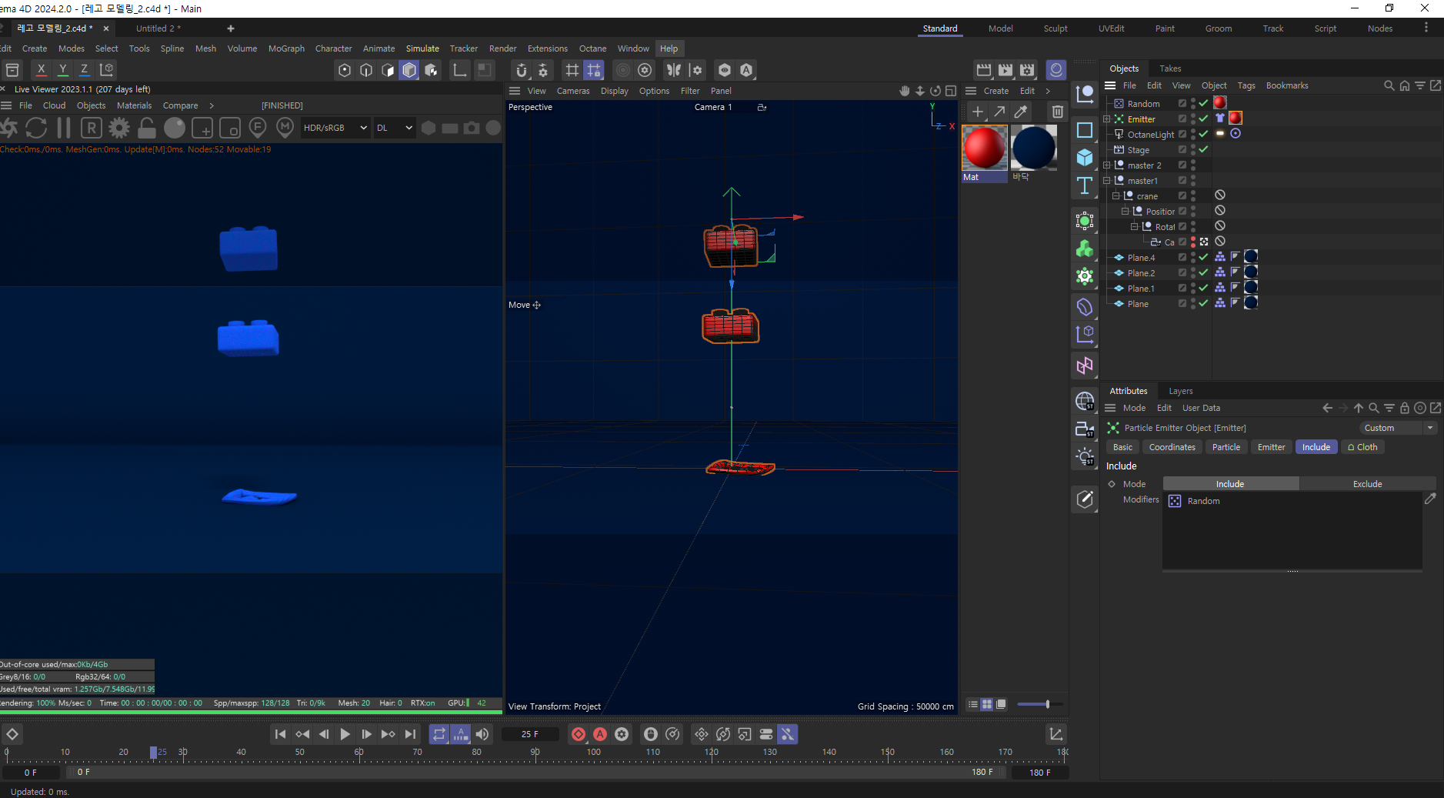Create Cube primitive from side palette
The width and height of the screenshot is (1444, 798).
(1085, 158)
